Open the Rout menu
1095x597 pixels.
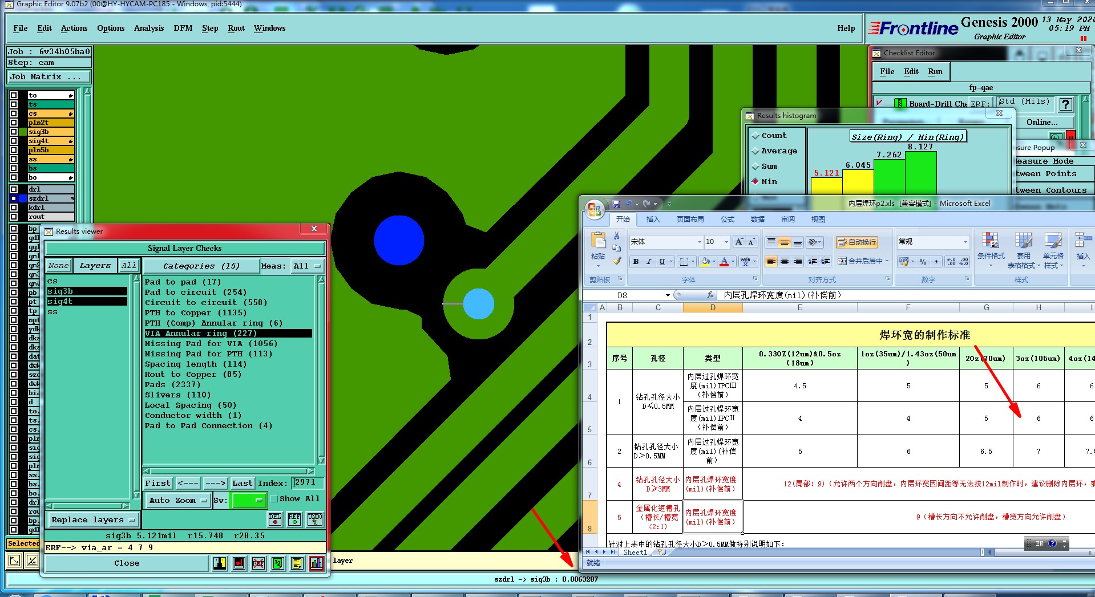pyautogui.click(x=236, y=29)
